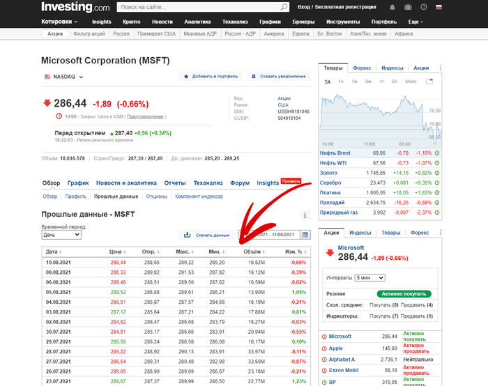
Task: Select 1м range on commodities chart
Action: coord(354,82)
